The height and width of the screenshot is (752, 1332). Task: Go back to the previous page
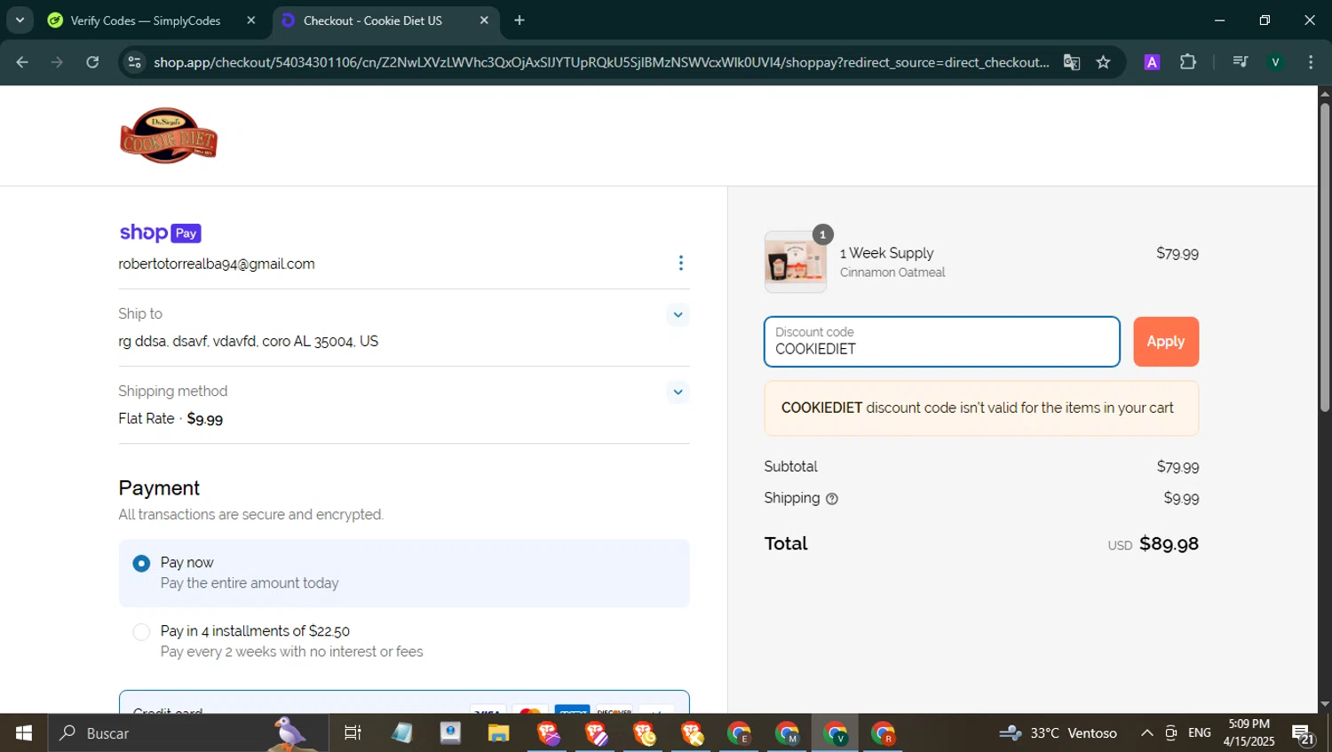tap(22, 62)
